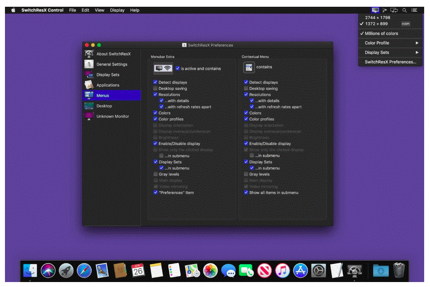
Task: Open Reminders from the Dock
Action: click(174, 270)
